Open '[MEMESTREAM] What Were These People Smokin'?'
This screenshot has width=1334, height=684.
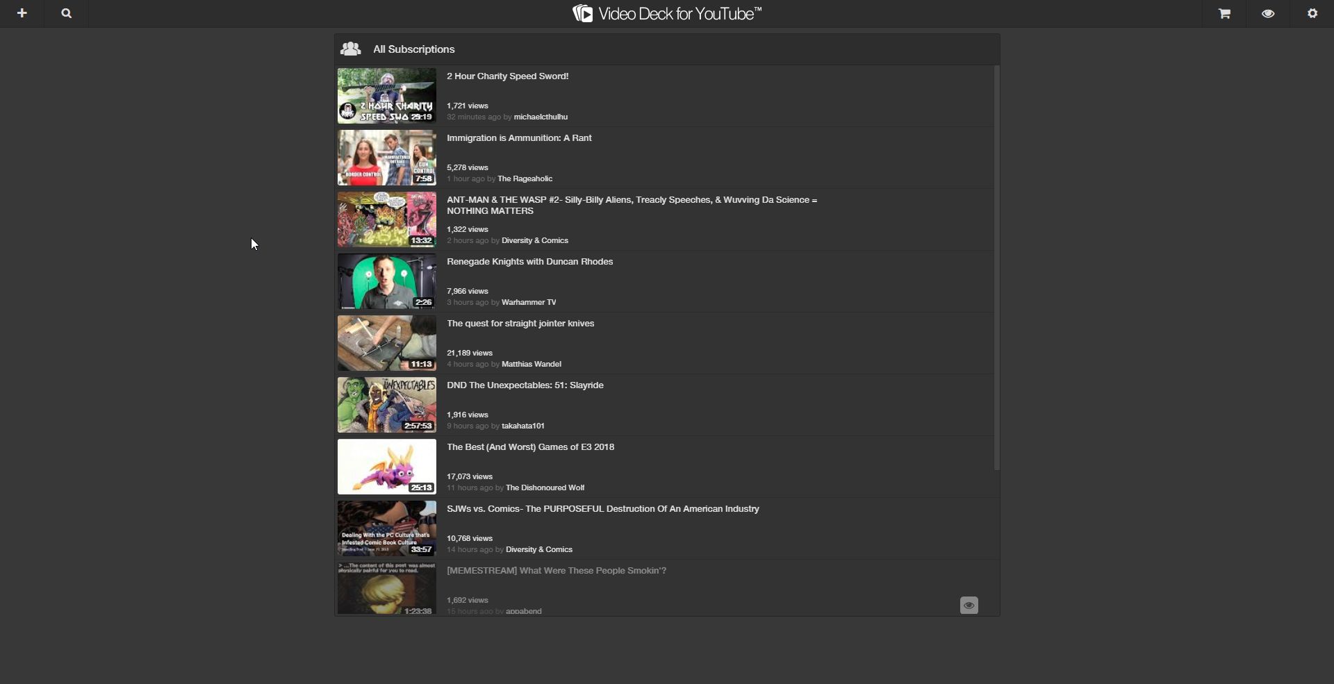556,571
